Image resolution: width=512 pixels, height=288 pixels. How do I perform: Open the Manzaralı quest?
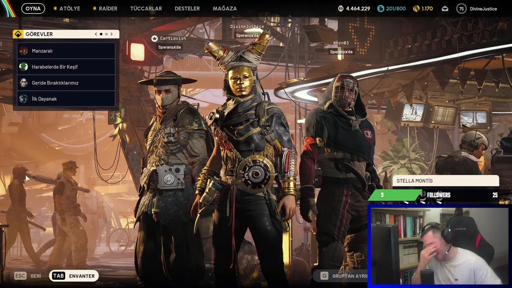pos(66,51)
